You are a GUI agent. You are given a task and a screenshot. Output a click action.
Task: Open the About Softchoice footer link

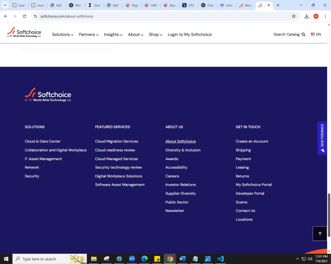[x=180, y=141]
